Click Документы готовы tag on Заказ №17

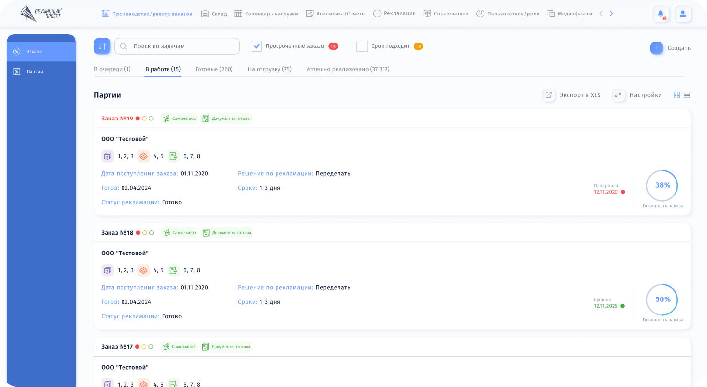tap(227, 347)
